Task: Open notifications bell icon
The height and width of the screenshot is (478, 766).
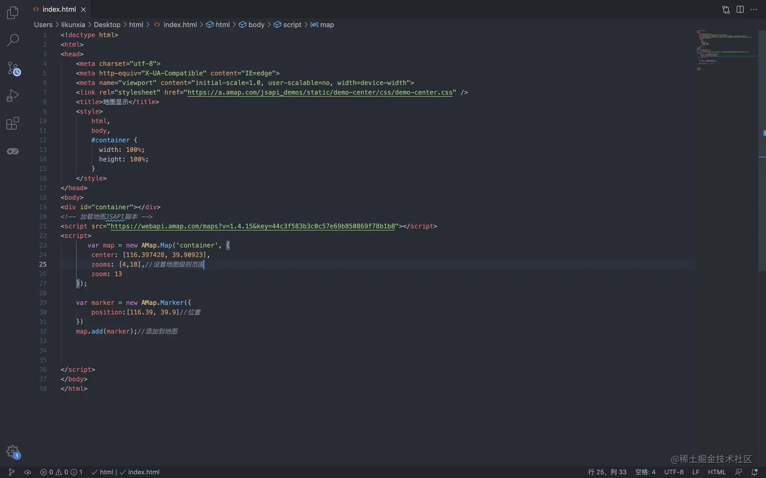Action: pos(754,472)
